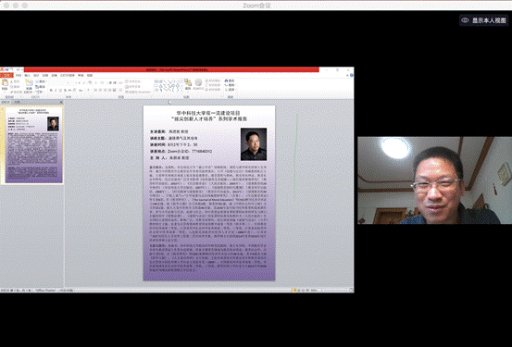This screenshot has height=347, width=512.
Task: Switch to the Animations (动画) ribbon tab
Action: tap(54, 75)
